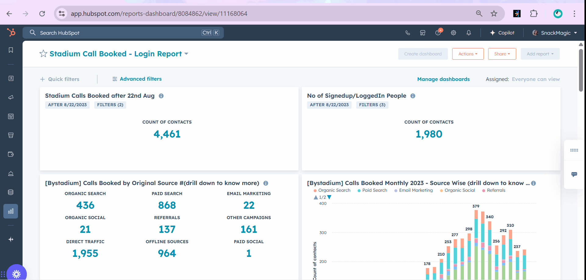The height and width of the screenshot is (280, 586).
Task: Open Manage dashboards link
Action: pyautogui.click(x=443, y=79)
